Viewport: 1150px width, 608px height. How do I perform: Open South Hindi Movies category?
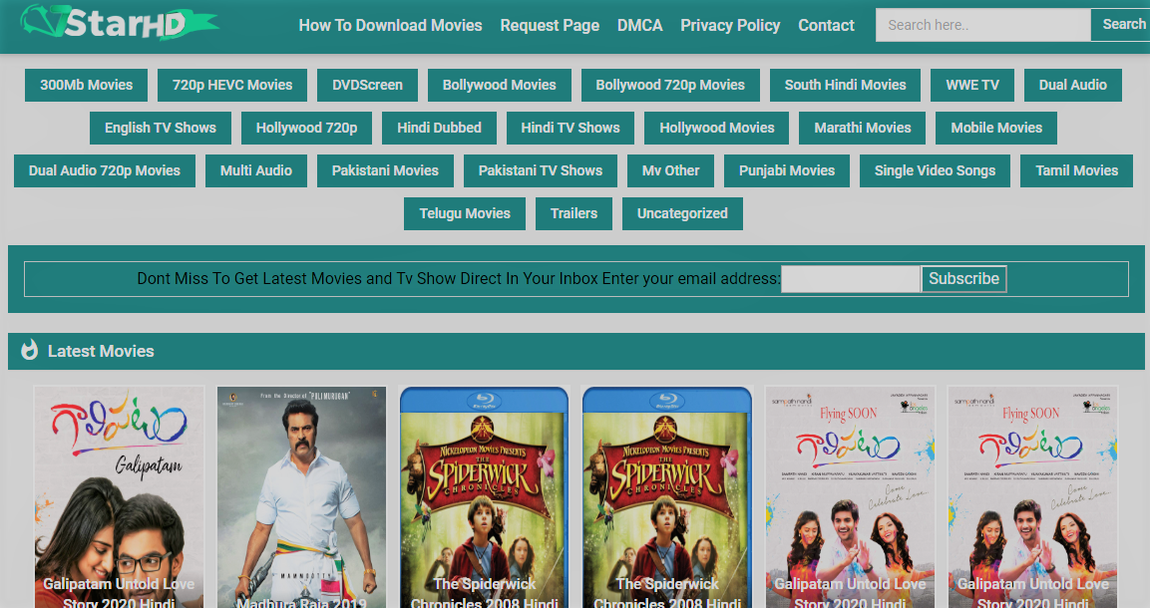point(845,85)
